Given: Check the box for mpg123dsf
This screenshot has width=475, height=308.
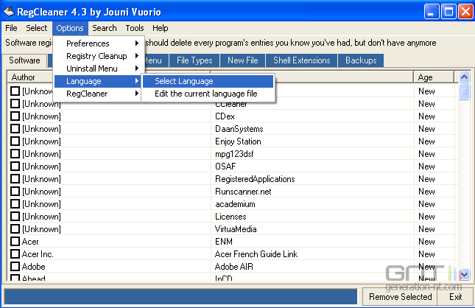Looking at the screenshot, I should click(15, 154).
